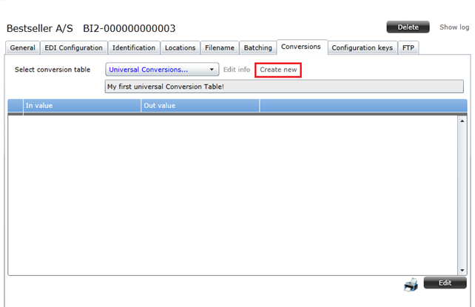This screenshot has width=475, height=307.
Task: Switch to the FTP tab
Action: (x=408, y=48)
